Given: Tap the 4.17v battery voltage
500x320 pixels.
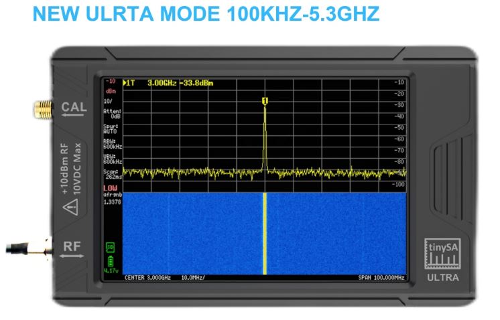Looking at the screenshot, I should click(111, 270).
